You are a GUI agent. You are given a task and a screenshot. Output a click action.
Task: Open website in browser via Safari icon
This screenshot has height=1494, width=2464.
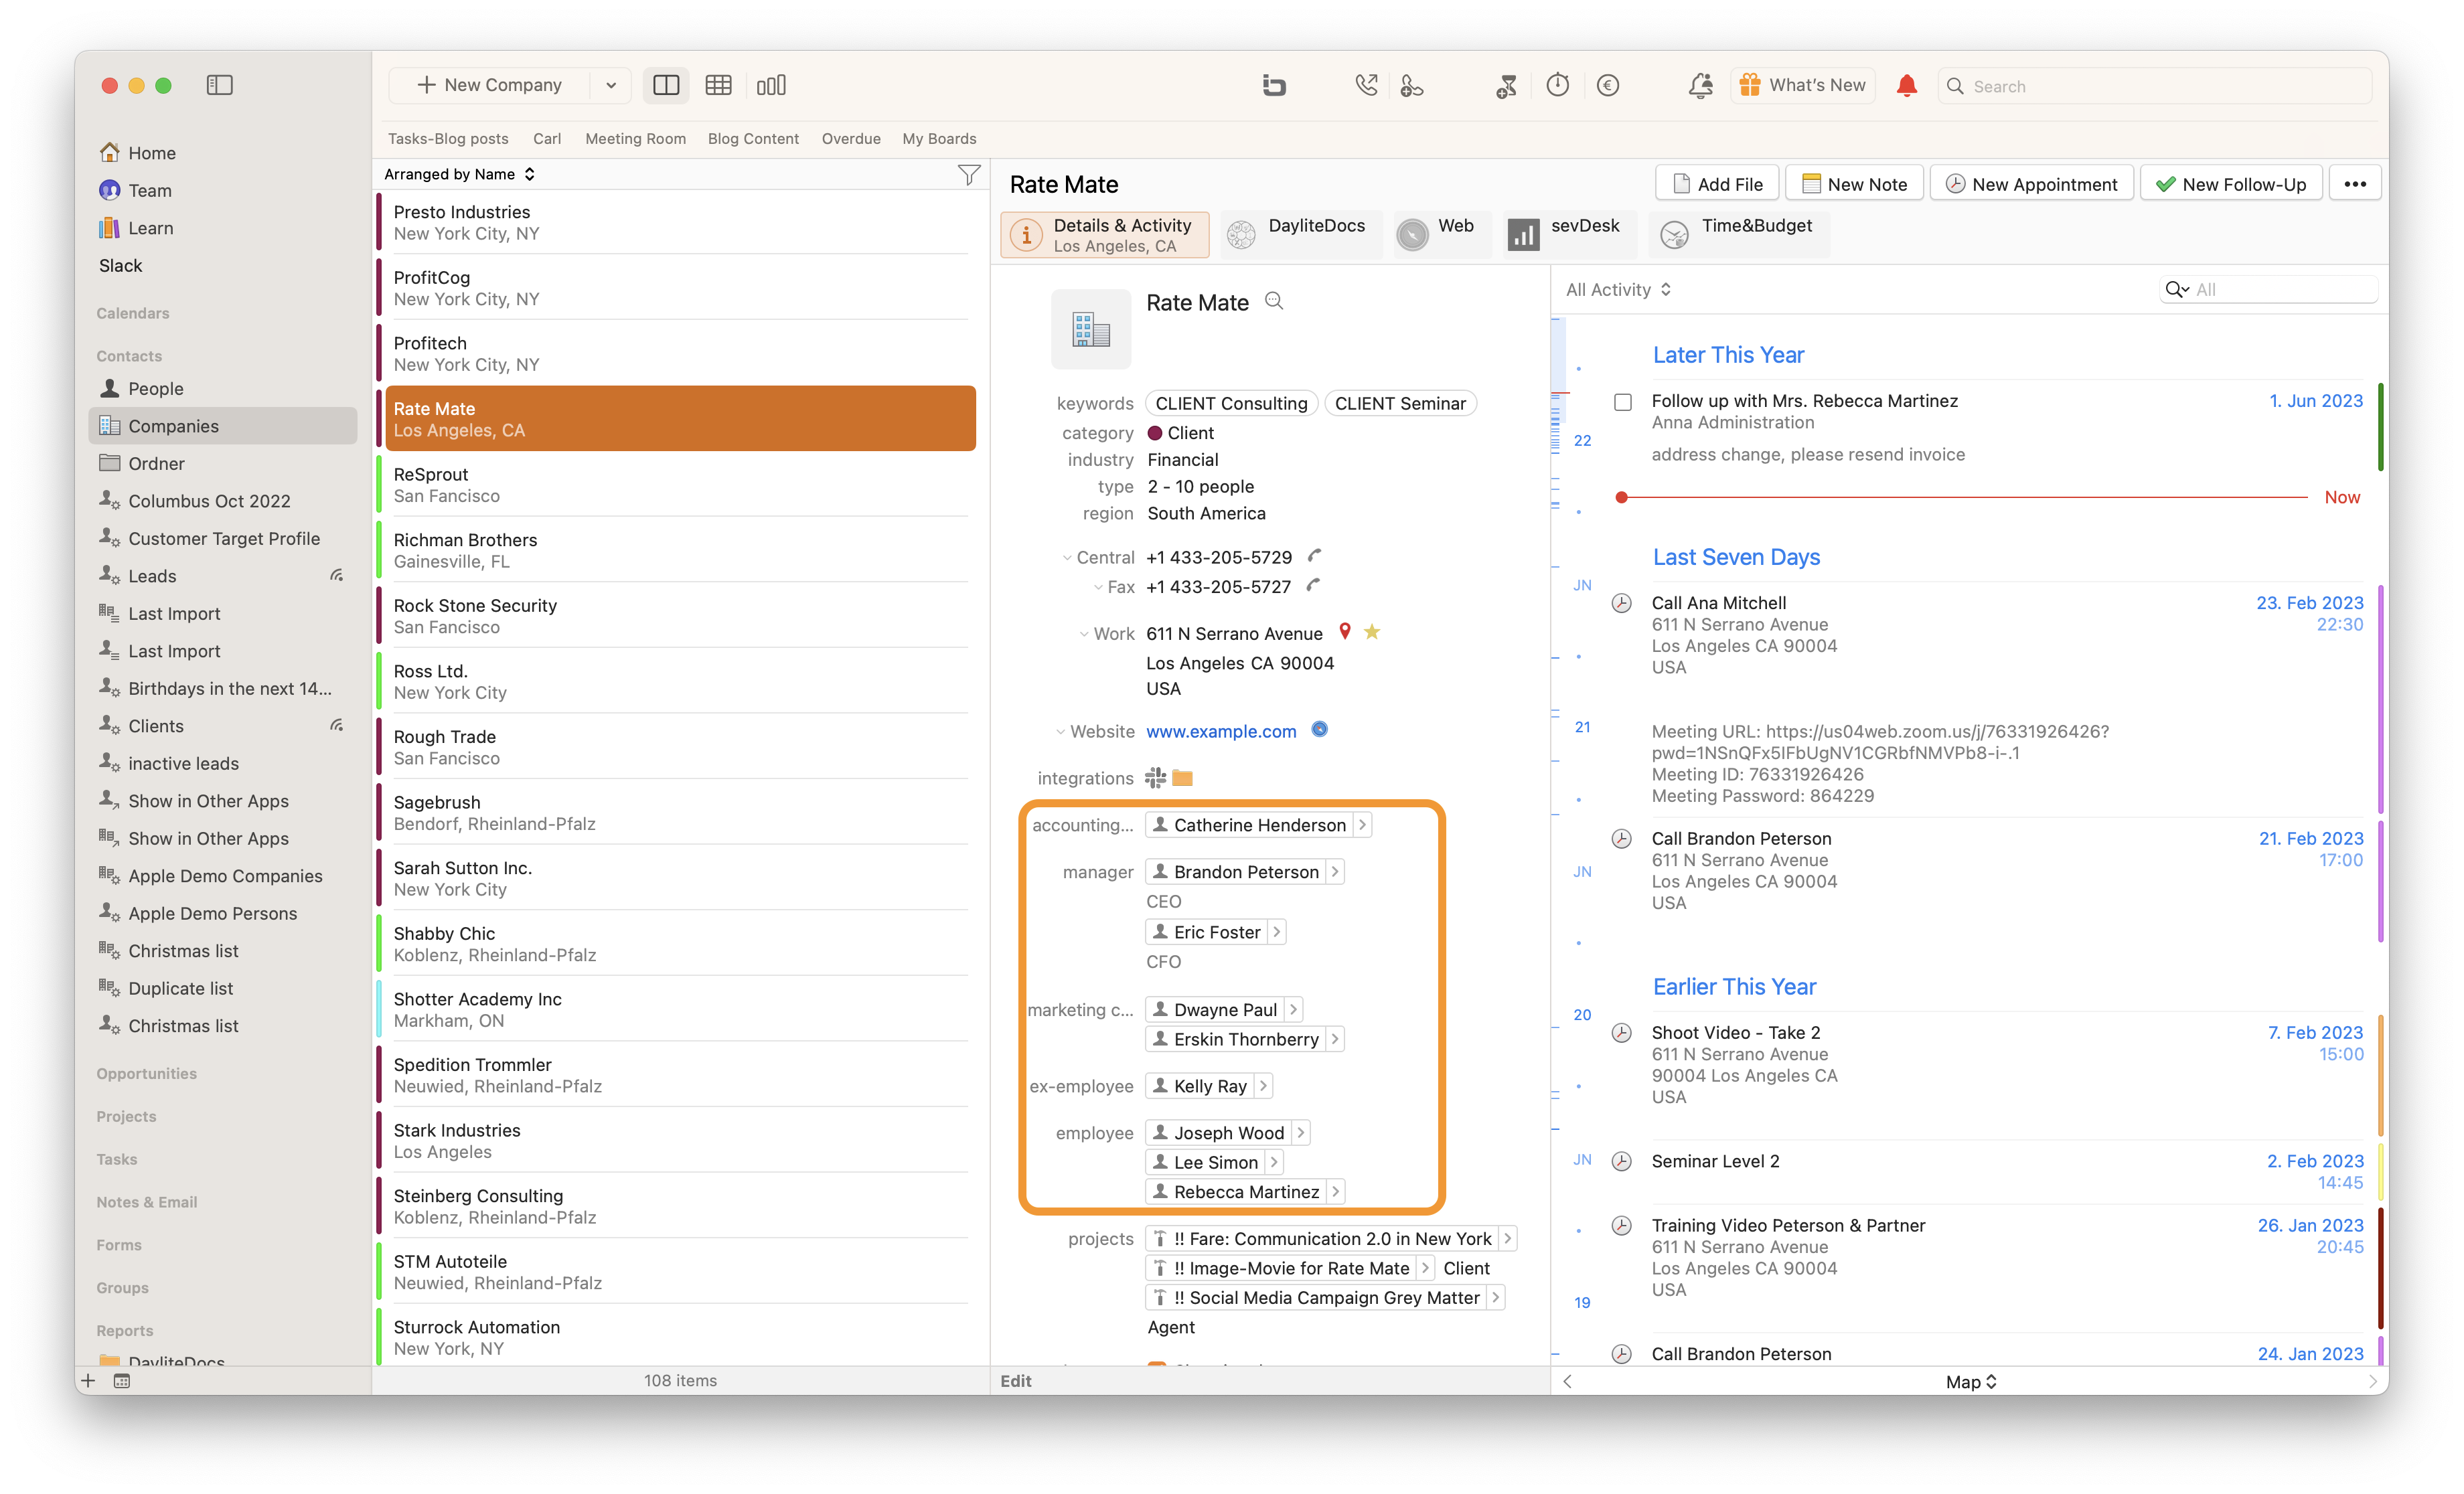coord(1320,730)
